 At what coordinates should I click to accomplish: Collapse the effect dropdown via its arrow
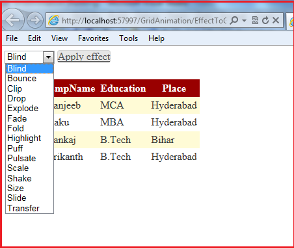pyautogui.click(x=48, y=57)
